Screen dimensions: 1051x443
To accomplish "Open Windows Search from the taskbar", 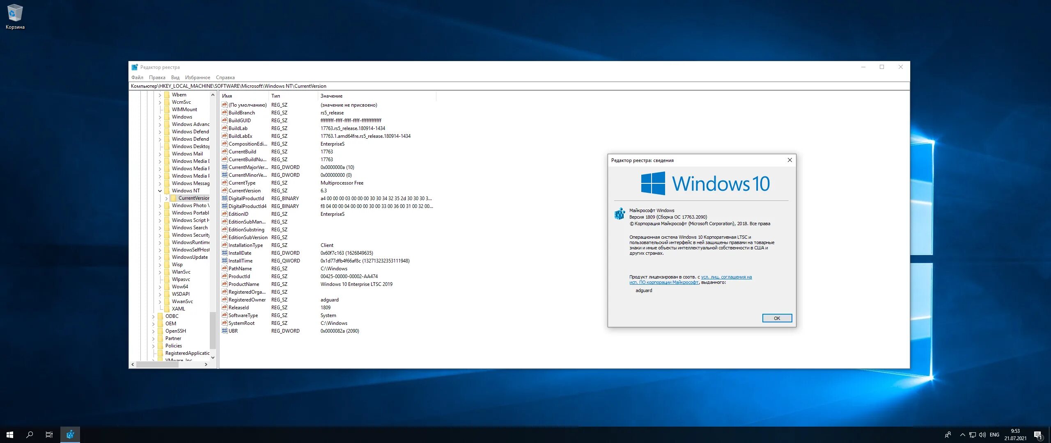I will click(29, 434).
